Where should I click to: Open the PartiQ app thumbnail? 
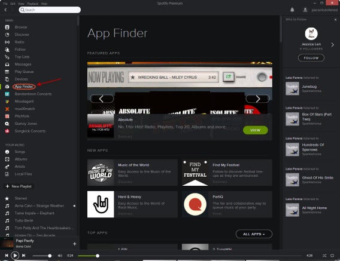coord(195,204)
